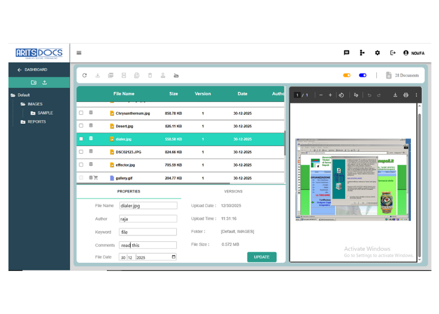Screen dimensions: 439x314
Task: Click the new folder icon in the sidebar
Action: [34, 82]
